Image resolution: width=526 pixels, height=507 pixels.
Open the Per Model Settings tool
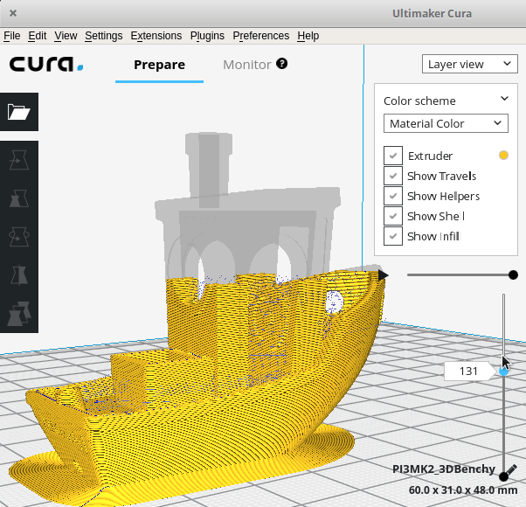pos(18,312)
